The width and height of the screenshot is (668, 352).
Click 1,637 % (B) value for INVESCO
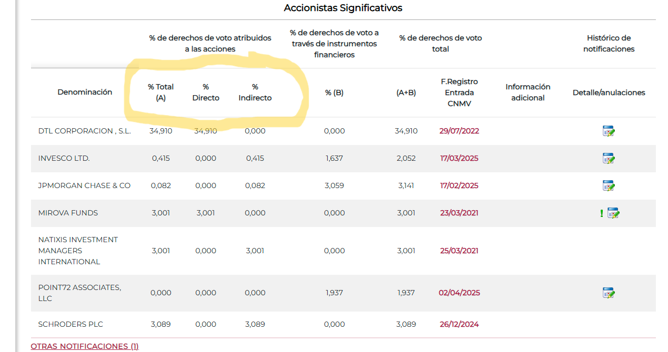point(334,158)
